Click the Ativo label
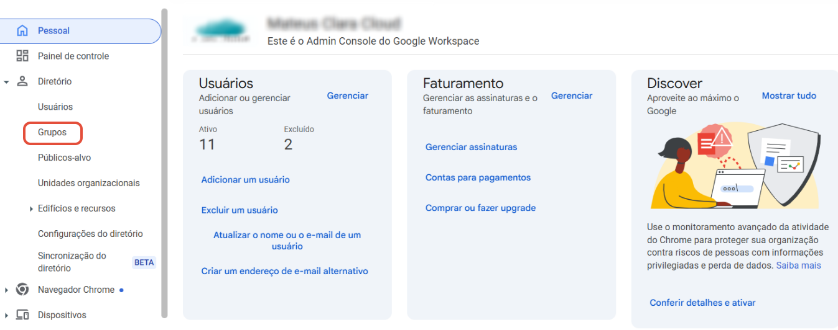The image size is (838, 330). coord(208,130)
